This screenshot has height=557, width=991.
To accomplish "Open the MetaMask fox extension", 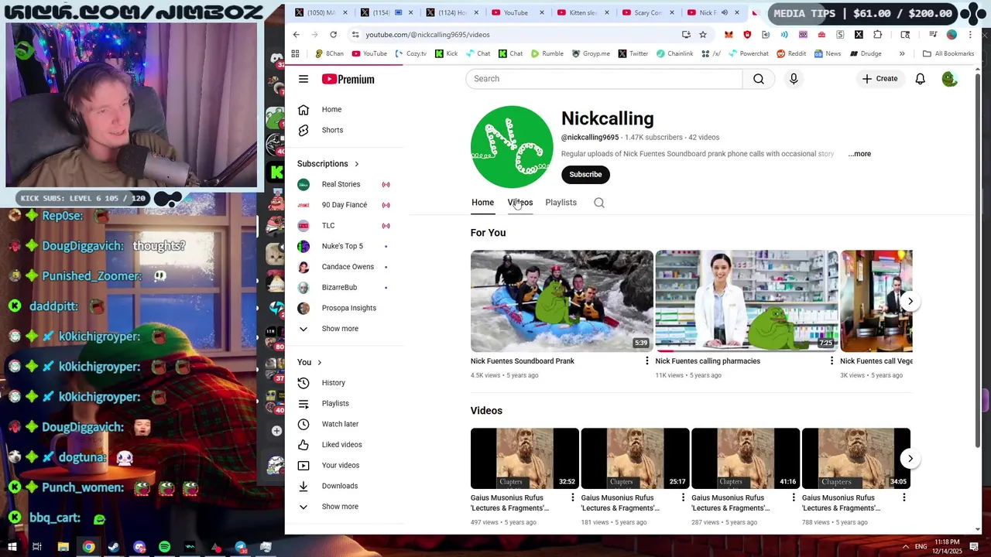I will (x=729, y=35).
